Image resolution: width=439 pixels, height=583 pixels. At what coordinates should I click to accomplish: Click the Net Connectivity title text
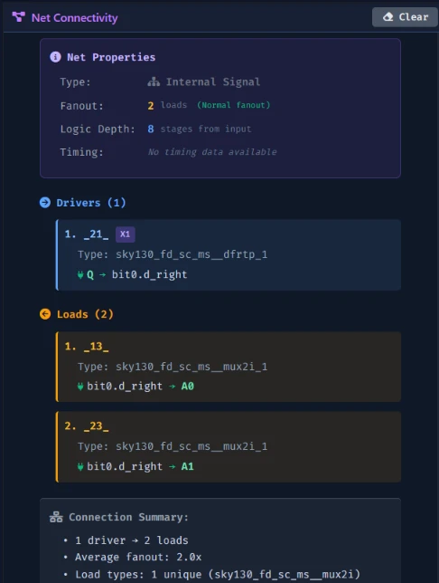pyautogui.click(x=75, y=17)
